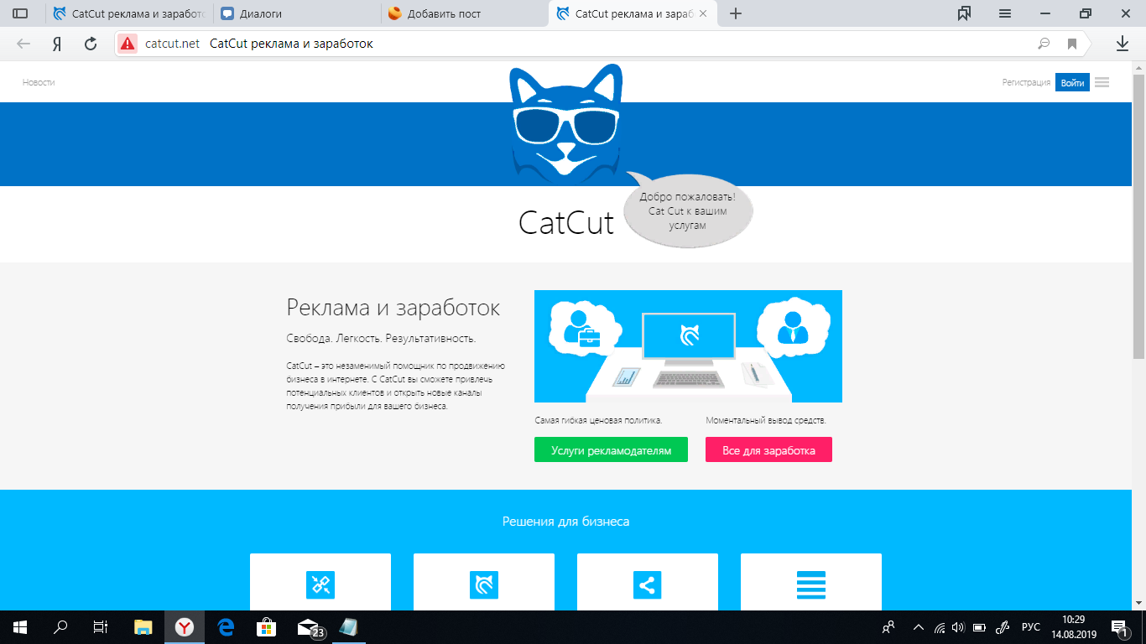The height and width of the screenshot is (644, 1146).
Task: Open the volume tray icon
Action: click(959, 627)
